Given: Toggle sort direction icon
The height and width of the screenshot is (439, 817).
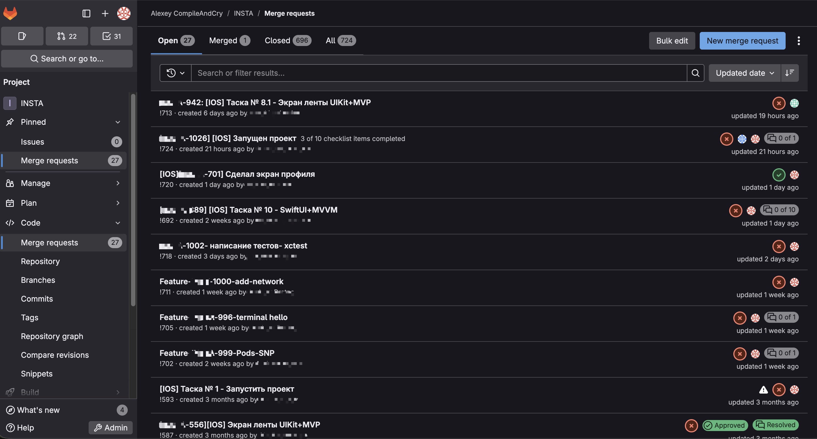Looking at the screenshot, I should pos(789,73).
